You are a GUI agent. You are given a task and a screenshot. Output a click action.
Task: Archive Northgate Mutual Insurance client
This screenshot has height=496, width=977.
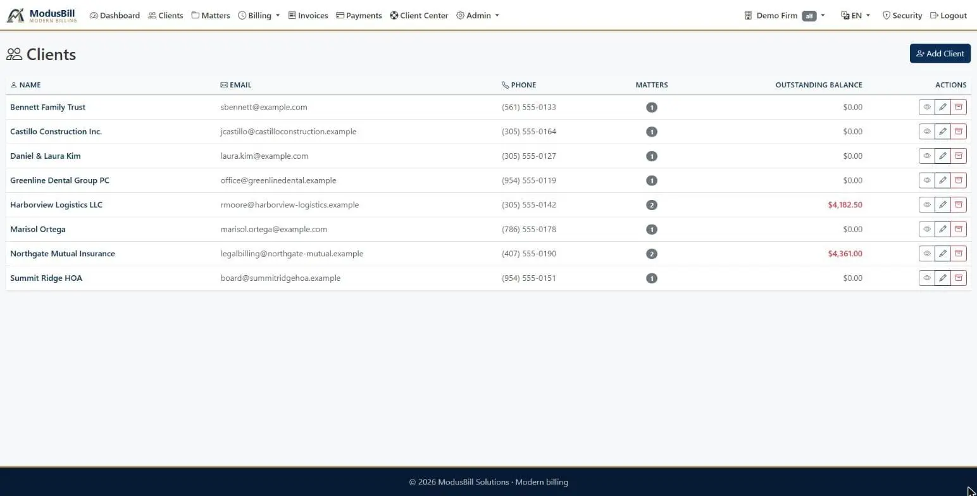(x=959, y=253)
